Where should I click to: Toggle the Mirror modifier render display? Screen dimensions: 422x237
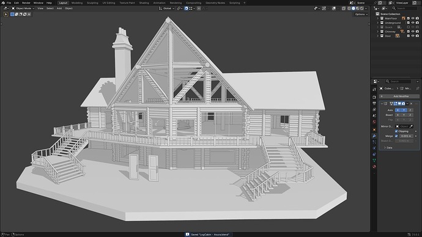(403, 103)
